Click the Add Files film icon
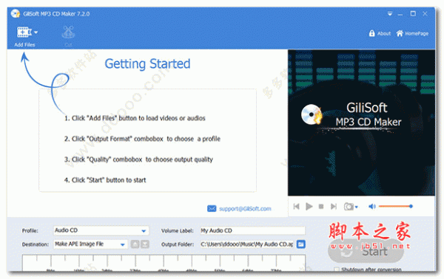 (x=24, y=32)
